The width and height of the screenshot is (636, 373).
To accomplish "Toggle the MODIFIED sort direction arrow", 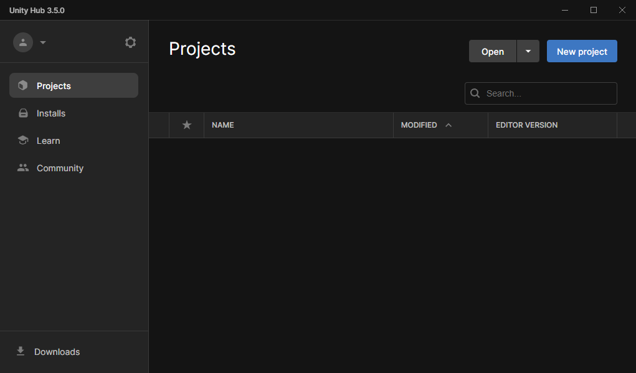I will pos(449,125).
